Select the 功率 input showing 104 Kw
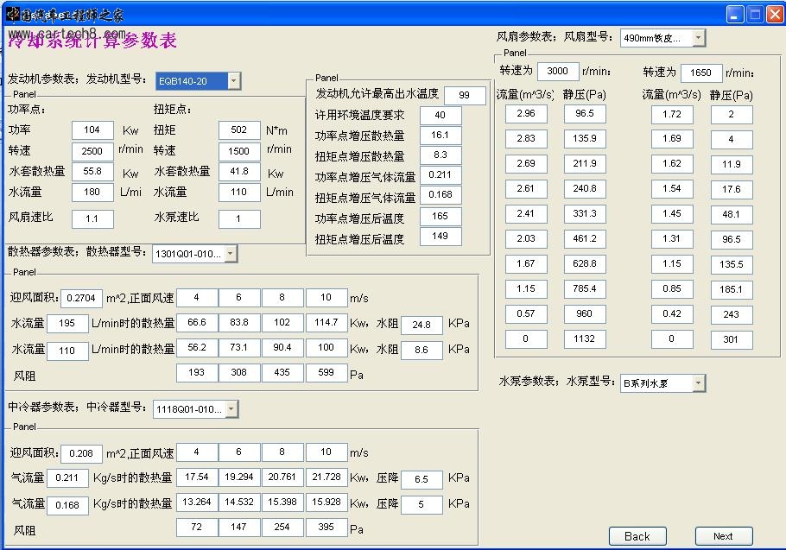Viewport: 786px width, 550px height. [x=92, y=130]
